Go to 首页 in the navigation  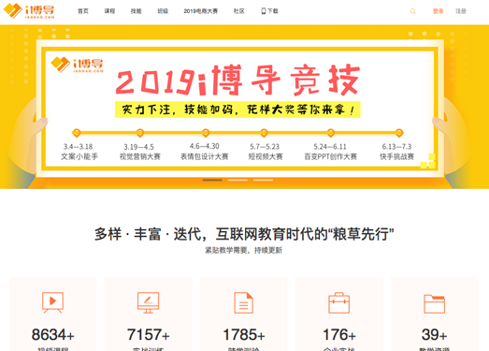83,11
